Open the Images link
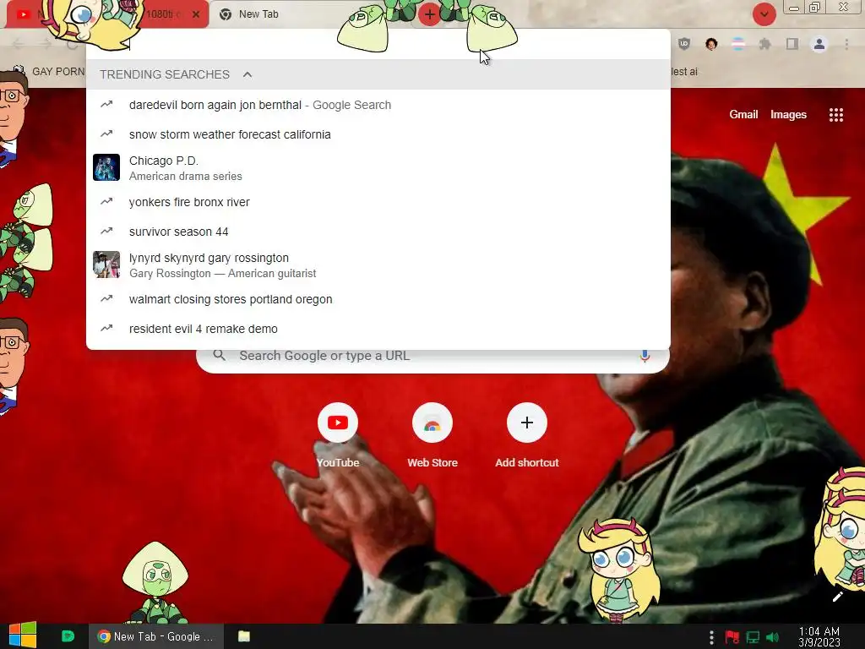Screen dimensions: 865x649 (x=788, y=115)
